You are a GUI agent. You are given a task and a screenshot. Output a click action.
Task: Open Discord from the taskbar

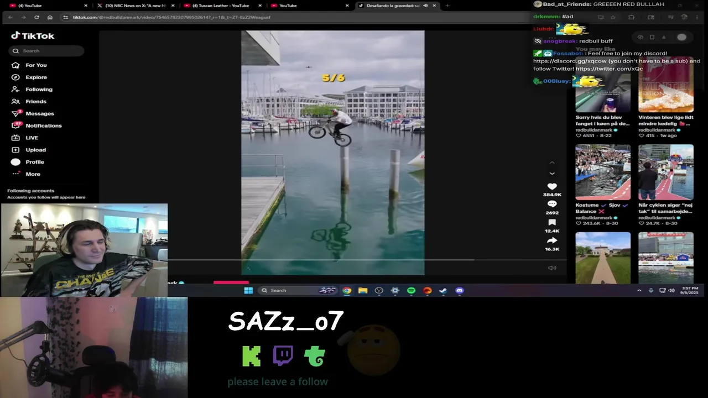459,290
